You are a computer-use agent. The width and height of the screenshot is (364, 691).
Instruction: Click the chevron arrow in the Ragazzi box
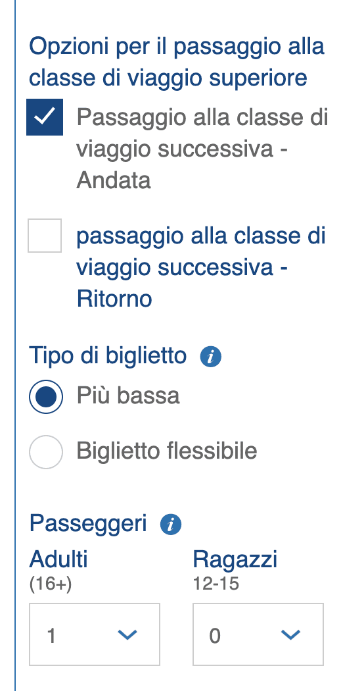coord(290,634)
